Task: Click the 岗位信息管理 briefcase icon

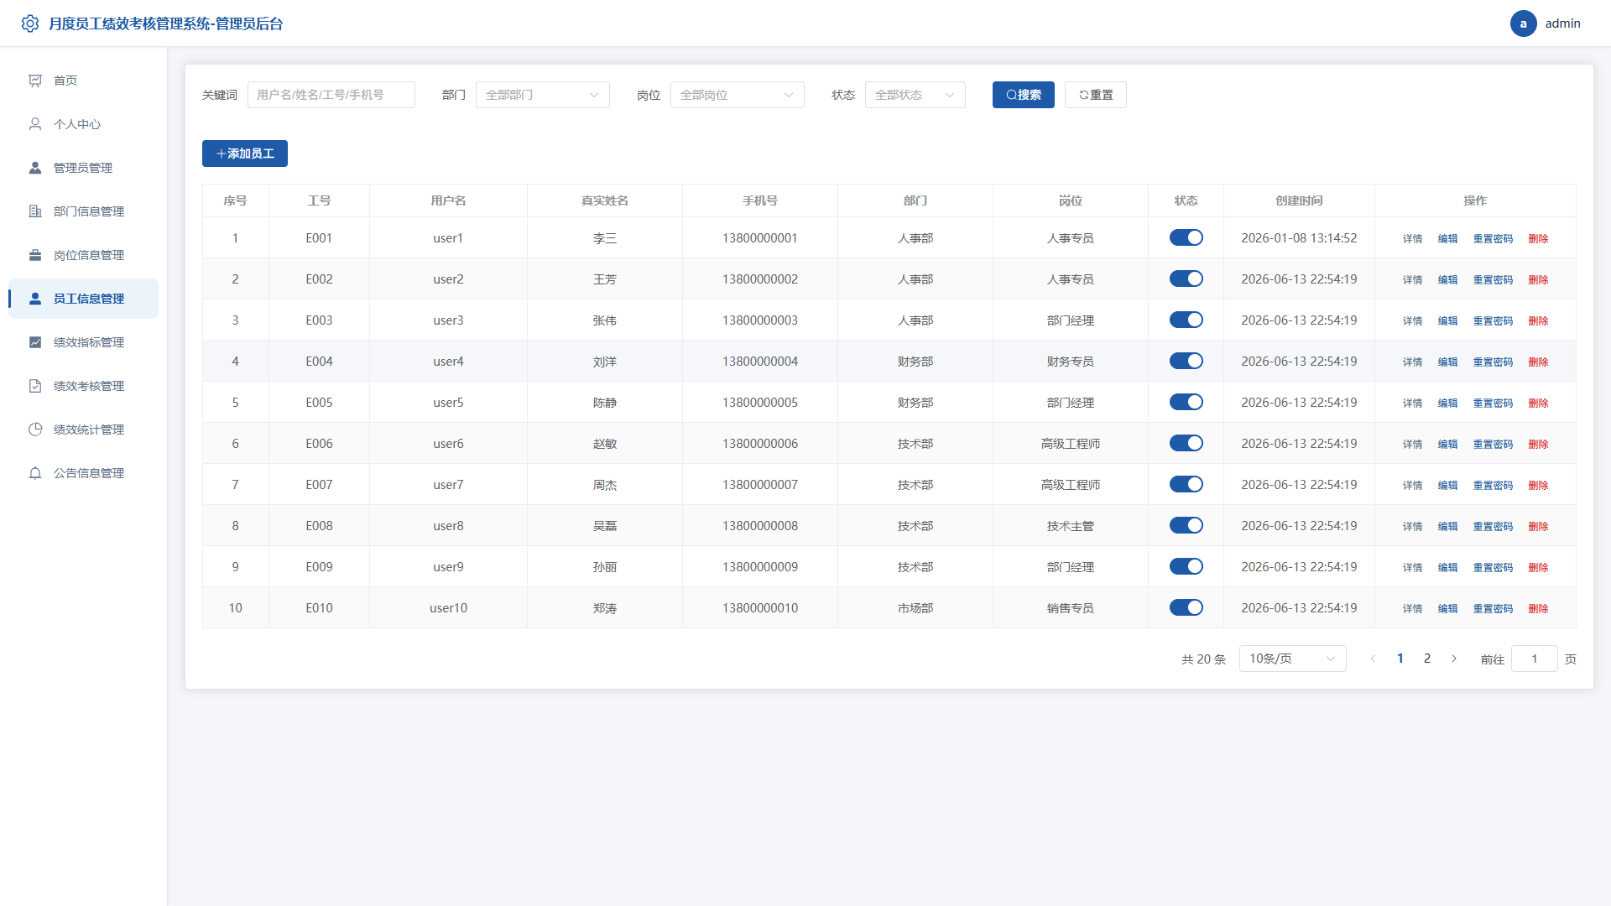Action: coord(35,255)
